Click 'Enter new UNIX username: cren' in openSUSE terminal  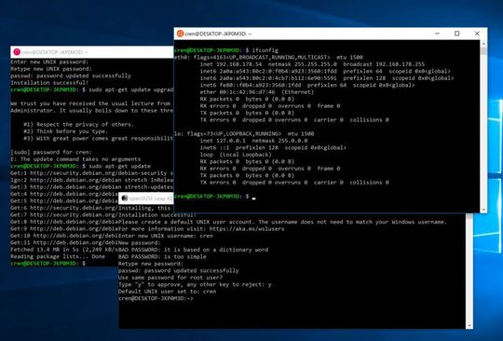[x=166, y=236]
